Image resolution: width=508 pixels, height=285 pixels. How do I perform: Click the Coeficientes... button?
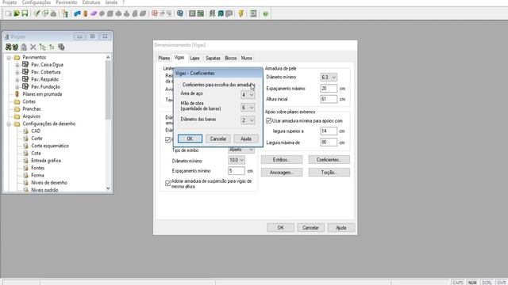pyautogui.click(x=329, y=160)
